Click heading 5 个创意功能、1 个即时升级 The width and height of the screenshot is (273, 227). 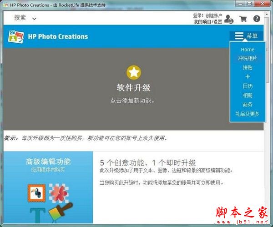[x=148, y=163]
